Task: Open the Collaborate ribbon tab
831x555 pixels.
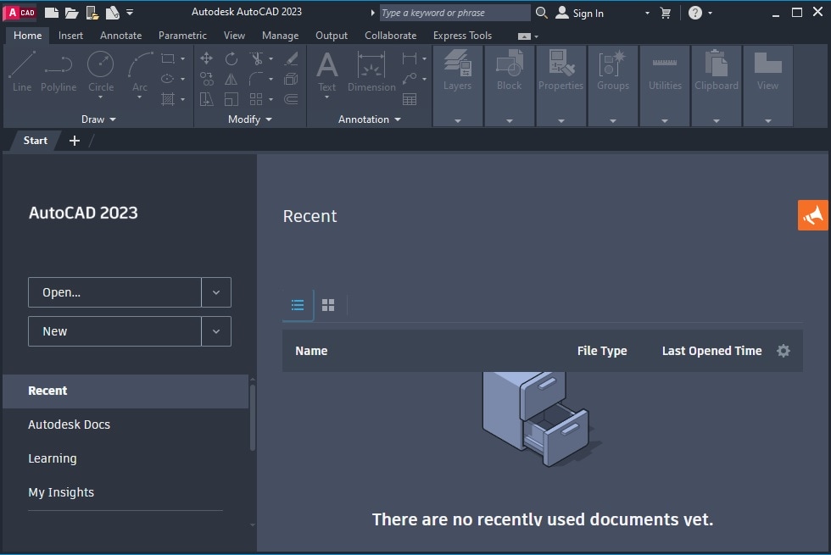Action: pos(391,36)
